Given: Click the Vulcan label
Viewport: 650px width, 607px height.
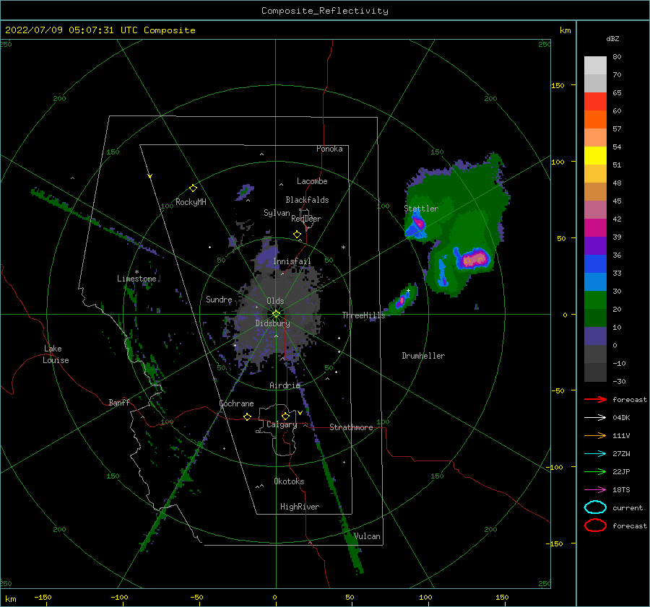Looking at the screenshot, I should 367,536.
